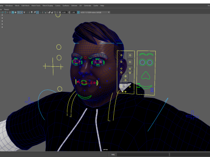The width and height of the screenshot is (210, 157).
Task: Select the green lips control on the mouth
Action: pos(84,82)
